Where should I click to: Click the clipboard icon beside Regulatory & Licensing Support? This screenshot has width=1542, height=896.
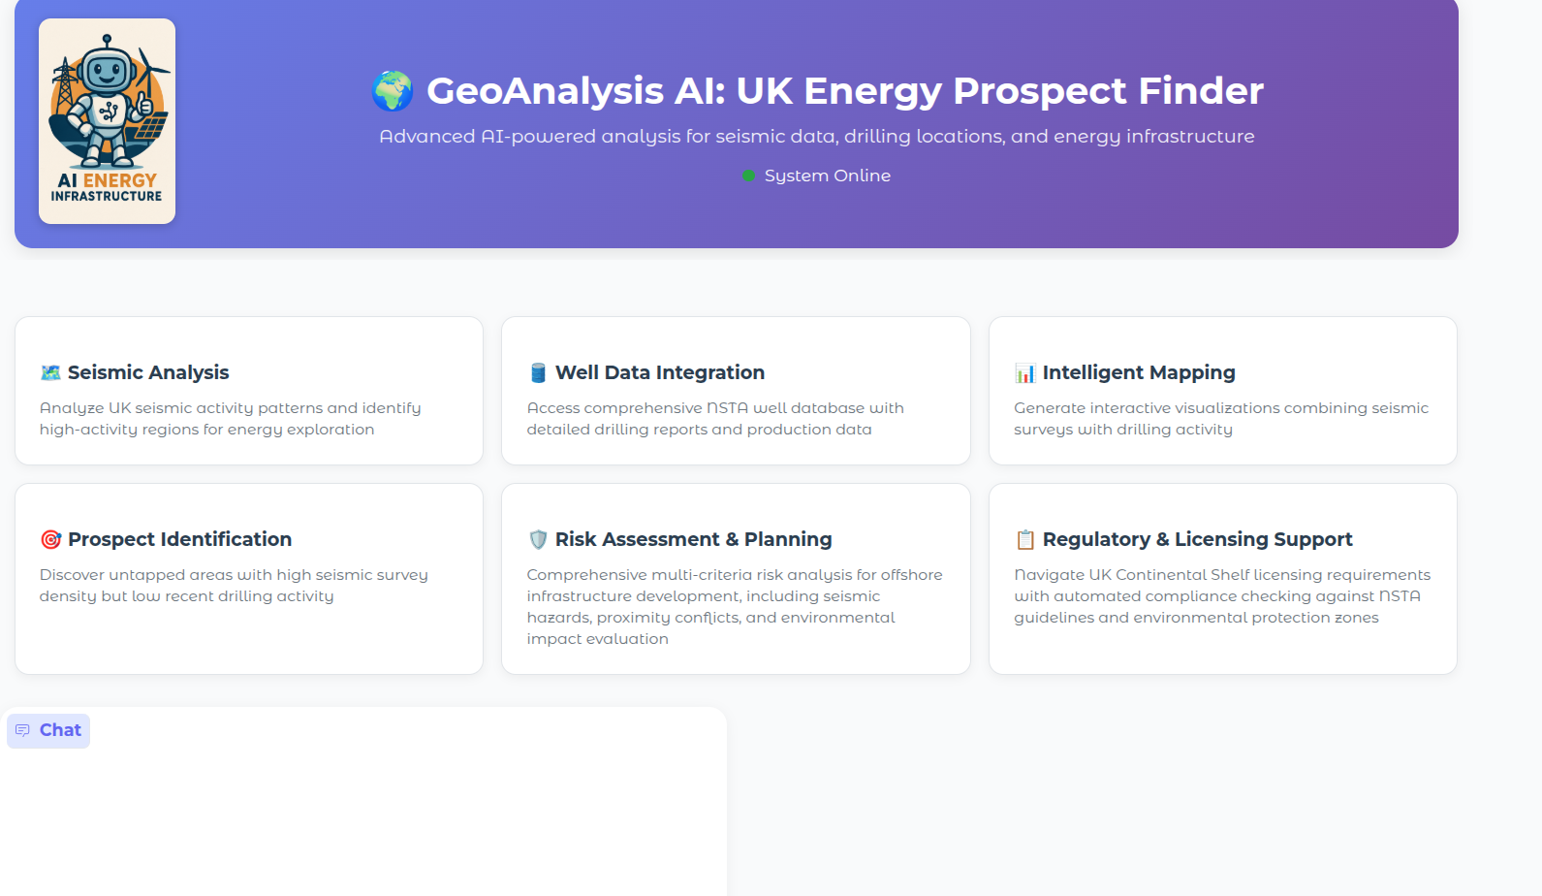pos(1025,540)
